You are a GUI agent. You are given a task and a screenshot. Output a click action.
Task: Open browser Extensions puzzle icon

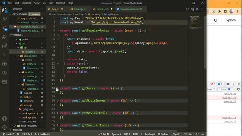point(219,11)
